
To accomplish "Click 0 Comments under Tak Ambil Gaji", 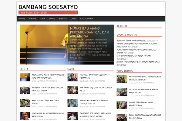I will (x=99, y=94).
